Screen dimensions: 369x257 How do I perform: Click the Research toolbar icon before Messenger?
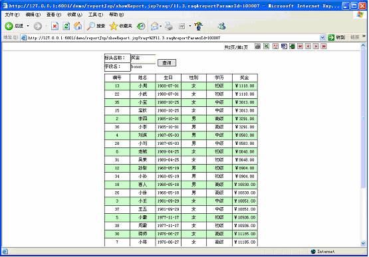pos(199,26)
